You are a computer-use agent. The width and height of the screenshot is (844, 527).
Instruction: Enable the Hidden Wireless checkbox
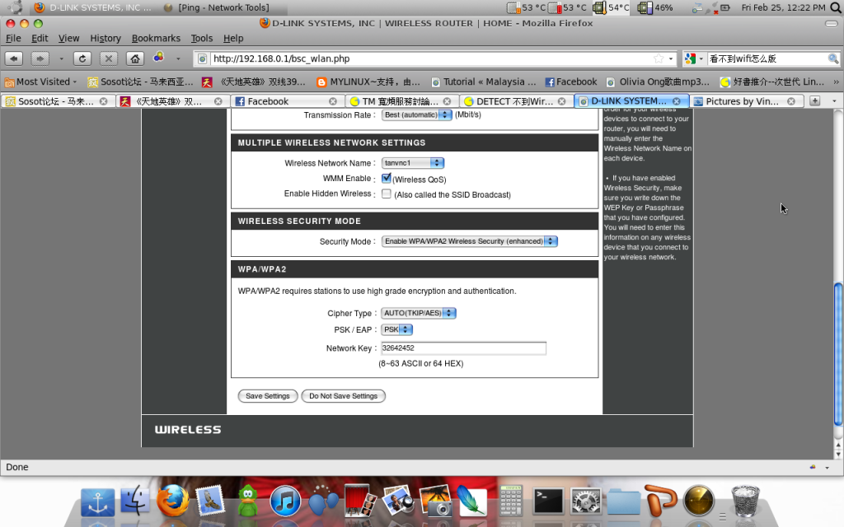pos(387,194)
